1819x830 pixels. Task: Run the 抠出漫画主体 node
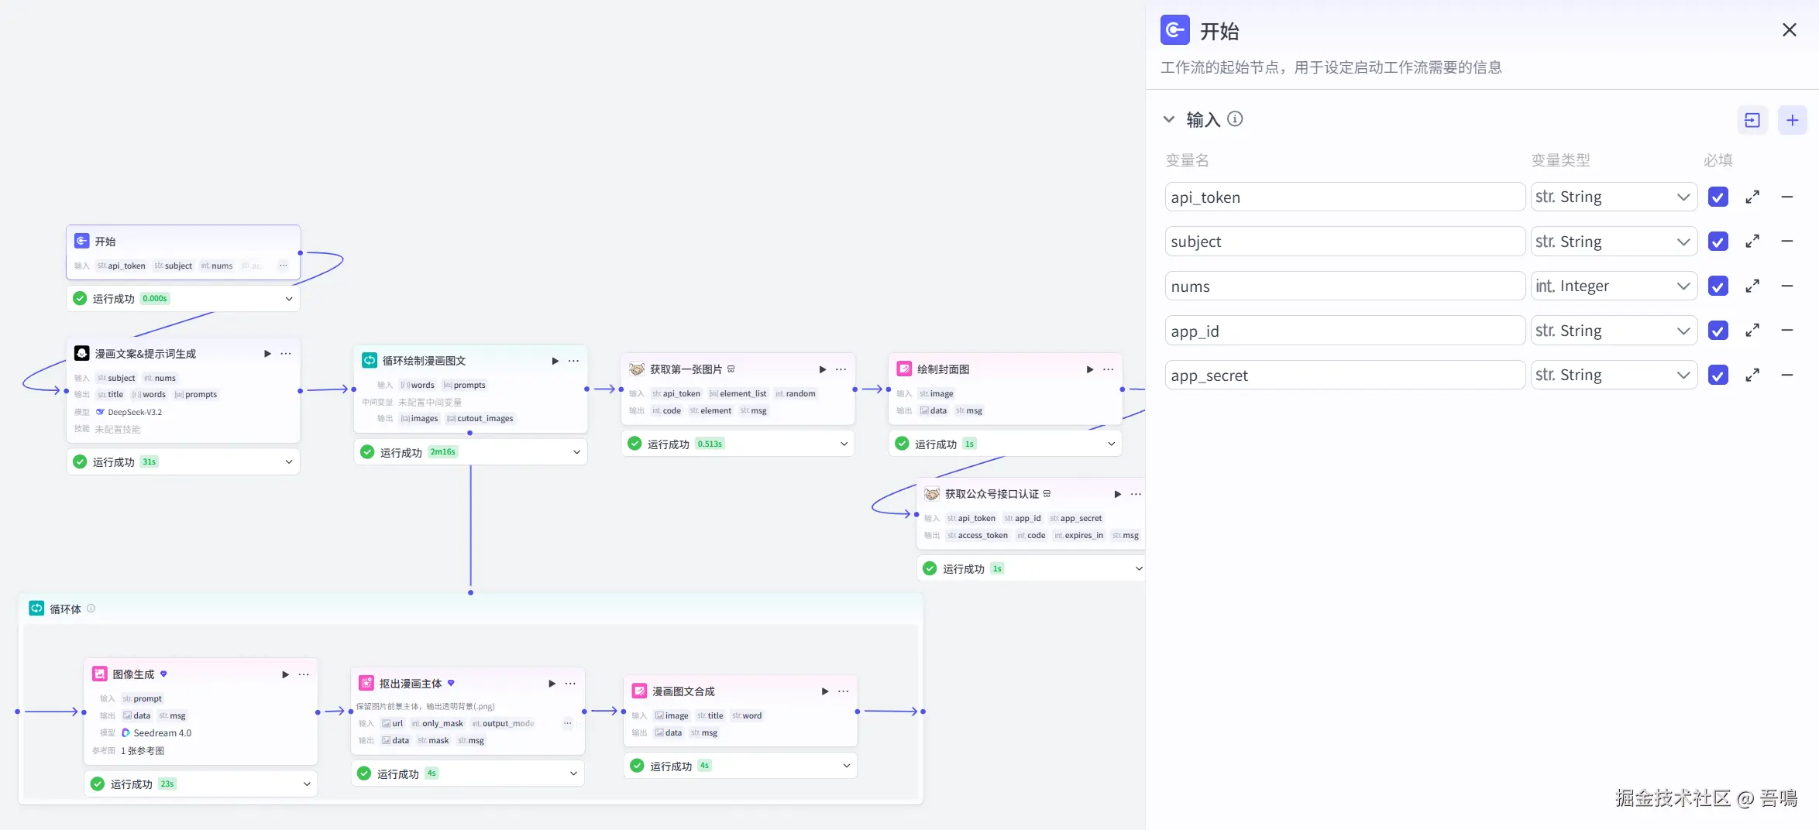pyautogui.click(x=552, y=684)
